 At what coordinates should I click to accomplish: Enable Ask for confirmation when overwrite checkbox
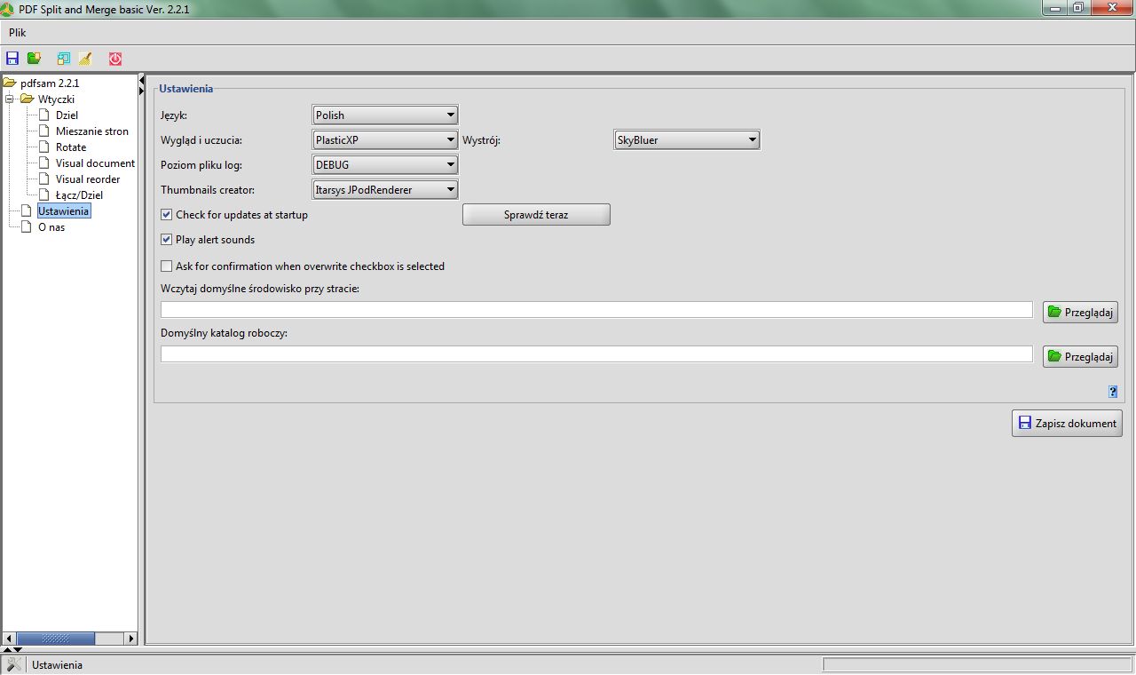pos(166,266)
